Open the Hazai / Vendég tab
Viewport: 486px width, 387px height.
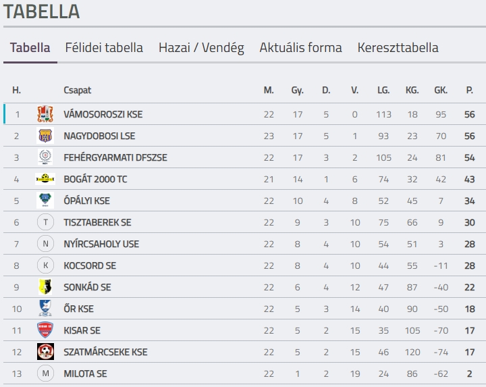(201, 48)
